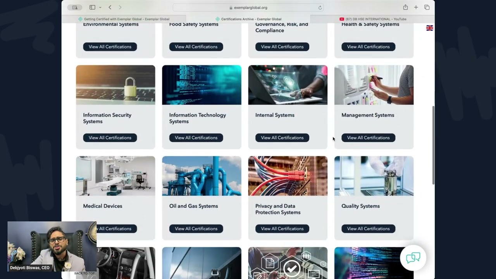View All Certifications for Information Security Systems

pyautogui.click(x=110, y=138)
